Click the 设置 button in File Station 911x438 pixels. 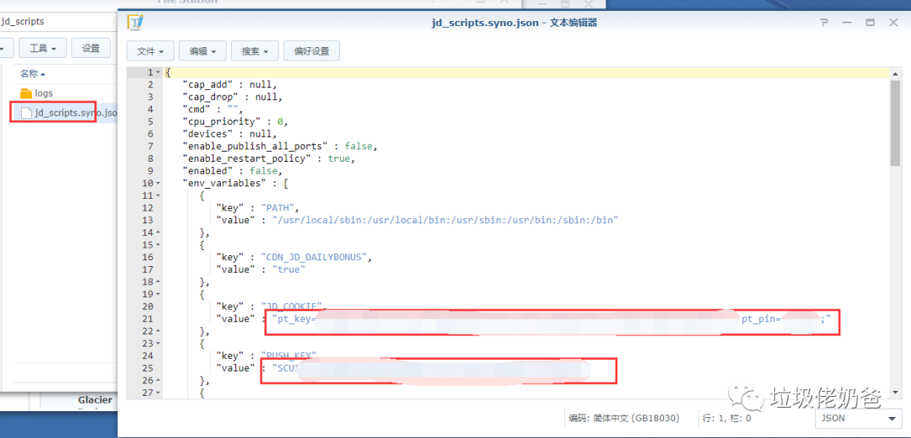point(90,48)
